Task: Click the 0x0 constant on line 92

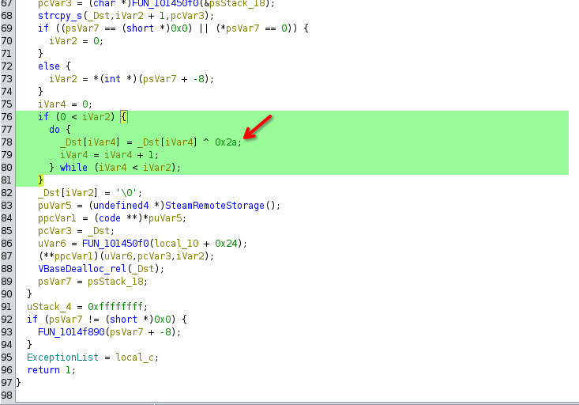Action: pyautogui.click(x=163, y=320)
